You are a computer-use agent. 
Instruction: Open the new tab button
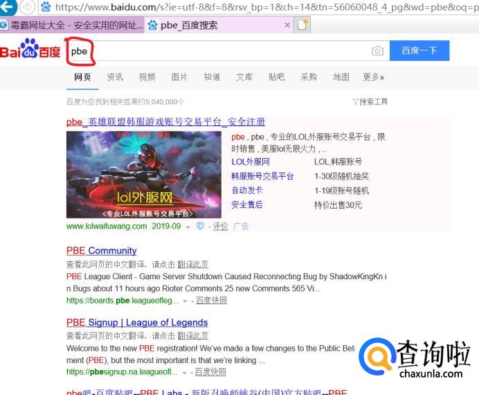[x=302, y=25]
